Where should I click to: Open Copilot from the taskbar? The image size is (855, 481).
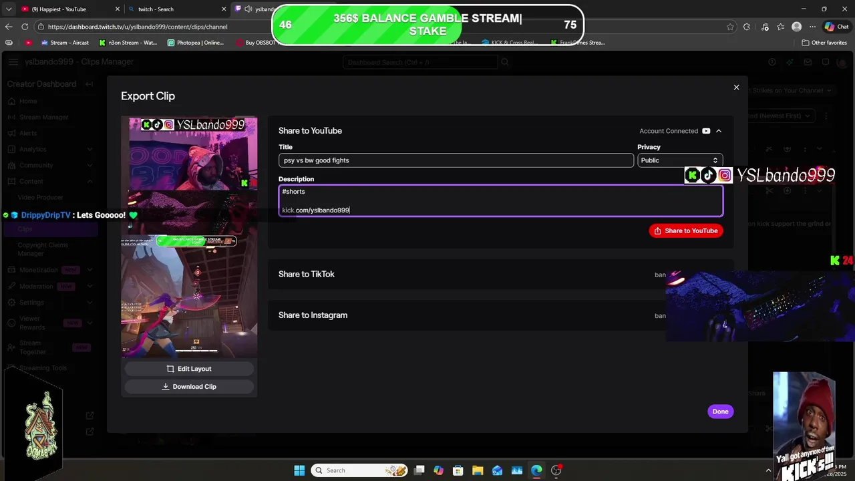438,470
